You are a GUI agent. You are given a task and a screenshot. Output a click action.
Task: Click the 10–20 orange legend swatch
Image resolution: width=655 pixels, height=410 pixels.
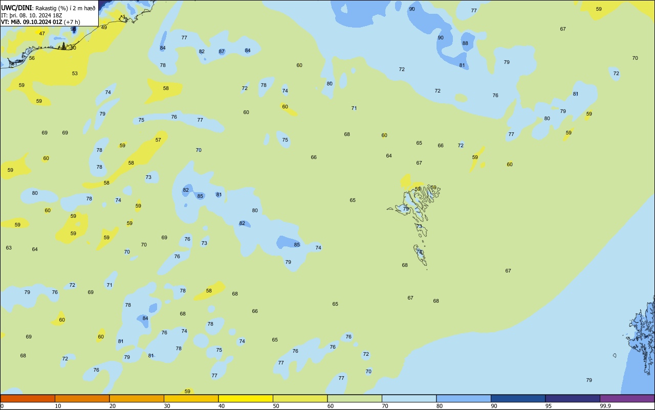pos(82,398)
